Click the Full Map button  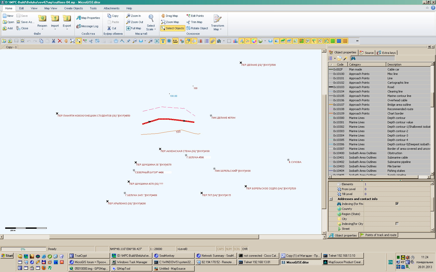[134, 28]
